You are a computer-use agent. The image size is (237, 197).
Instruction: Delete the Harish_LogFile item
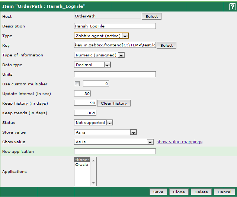(x=201, y=192)
